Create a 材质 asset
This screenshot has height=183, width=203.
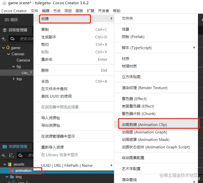[156, 59]
